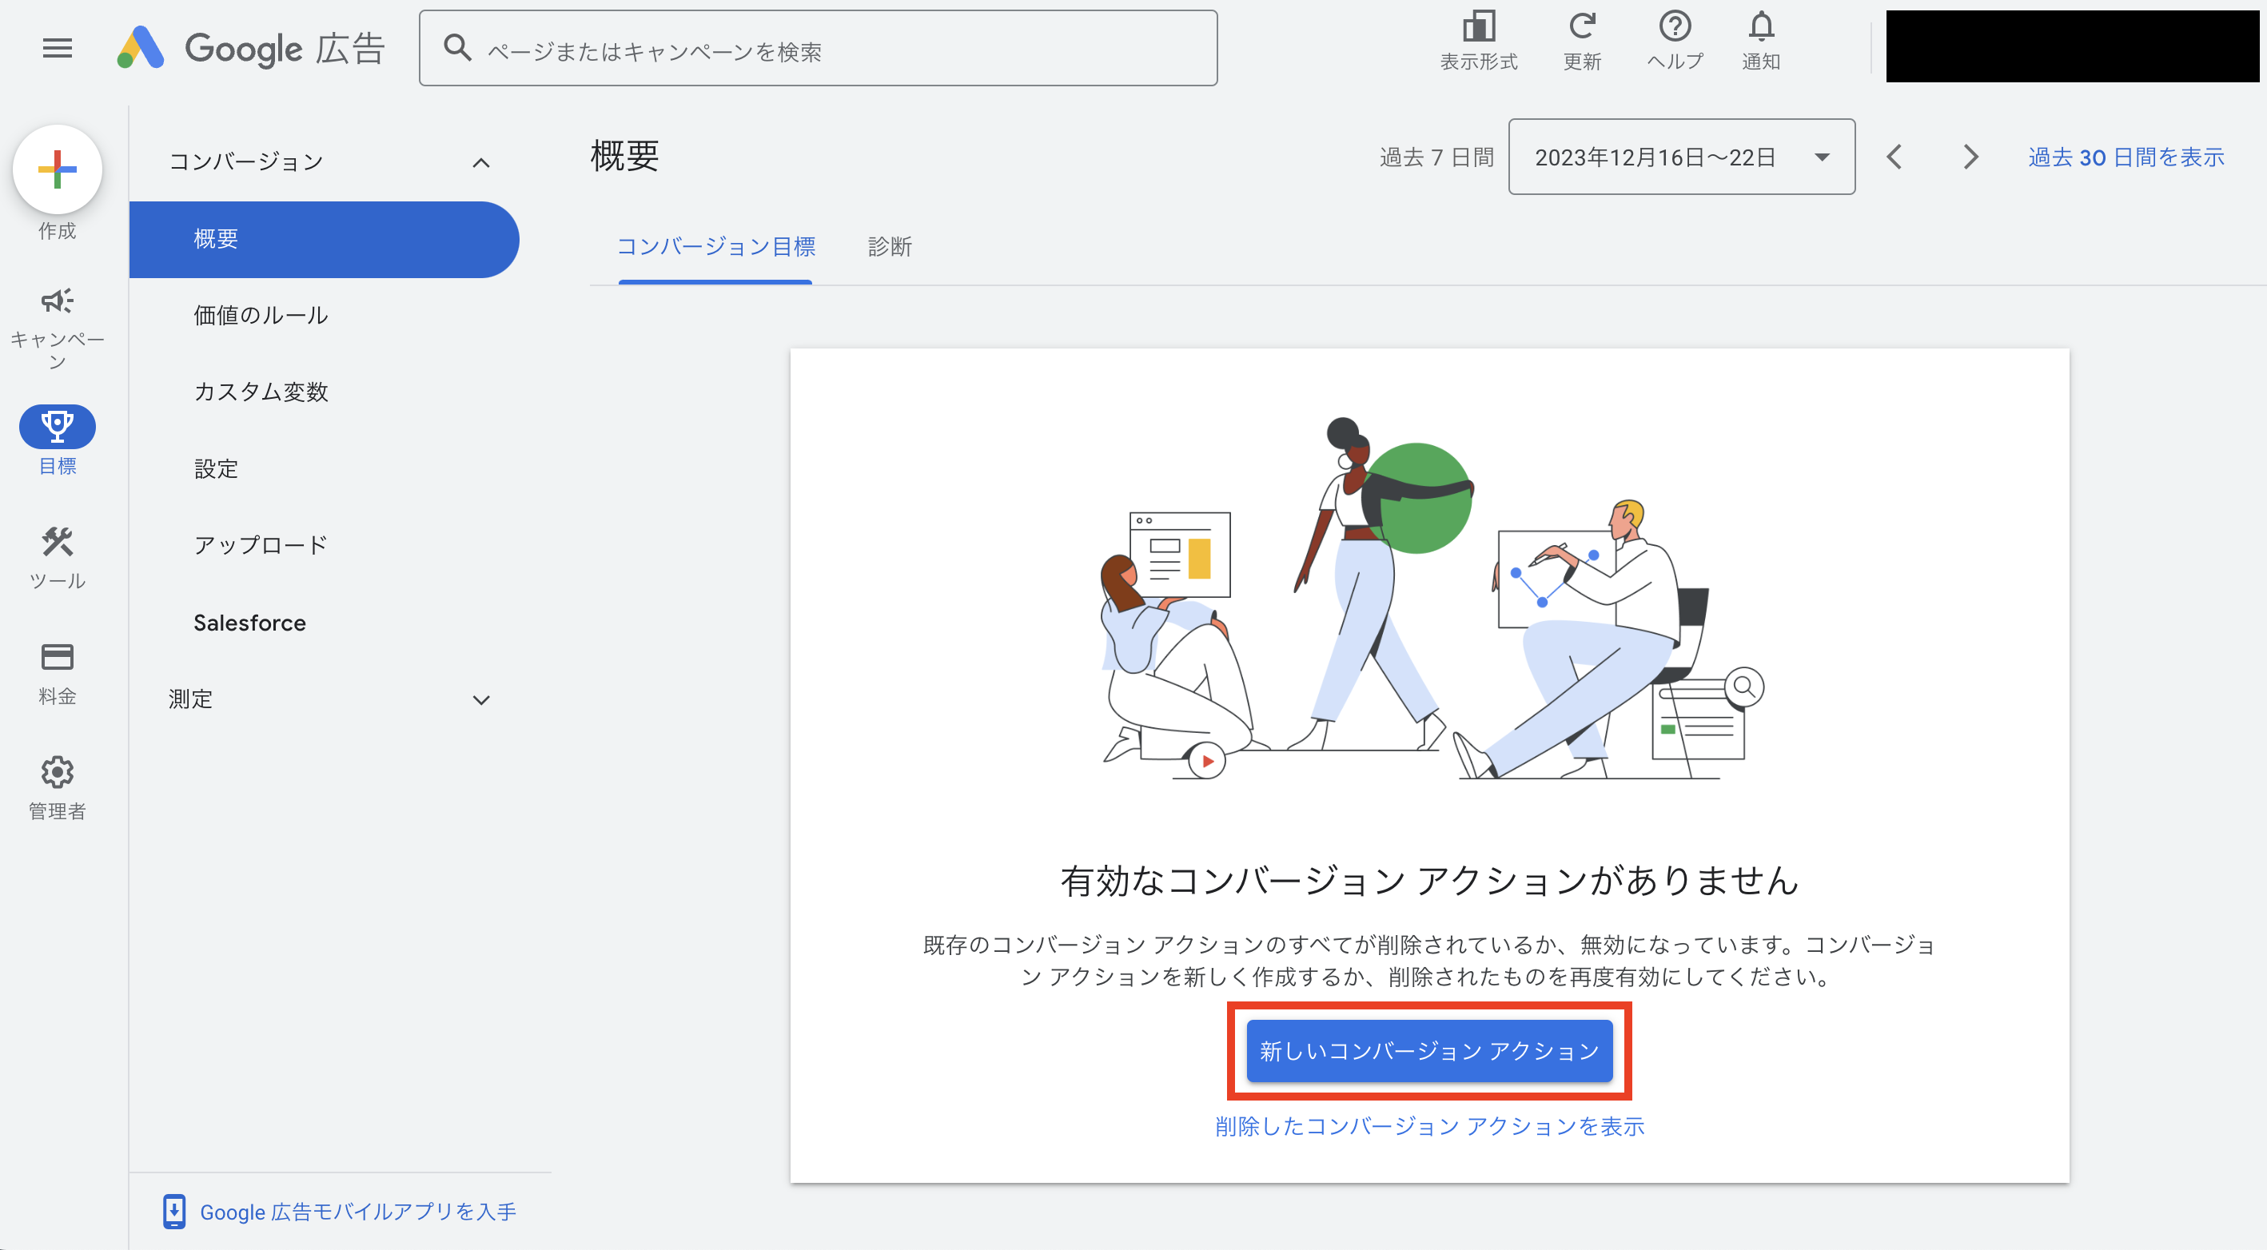Select the 目標 trophy icon
The image size is (2267, 1250).
[x=56, y=427]
